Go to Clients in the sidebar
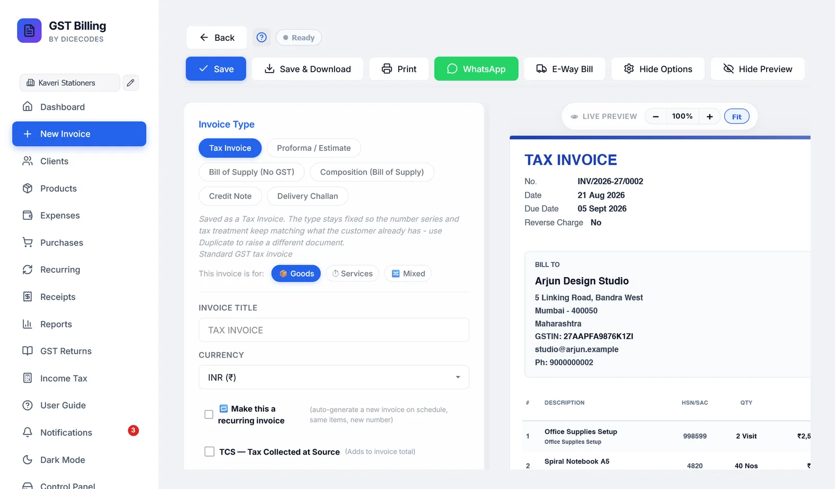The width and height of the screenshot is (835, 489). (54, 161)
